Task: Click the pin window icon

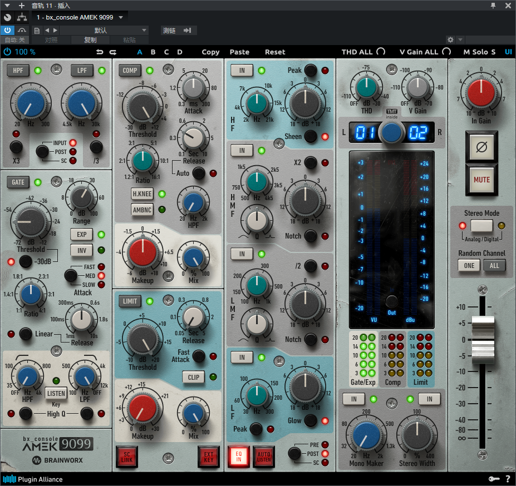Action: pos(493,6)
